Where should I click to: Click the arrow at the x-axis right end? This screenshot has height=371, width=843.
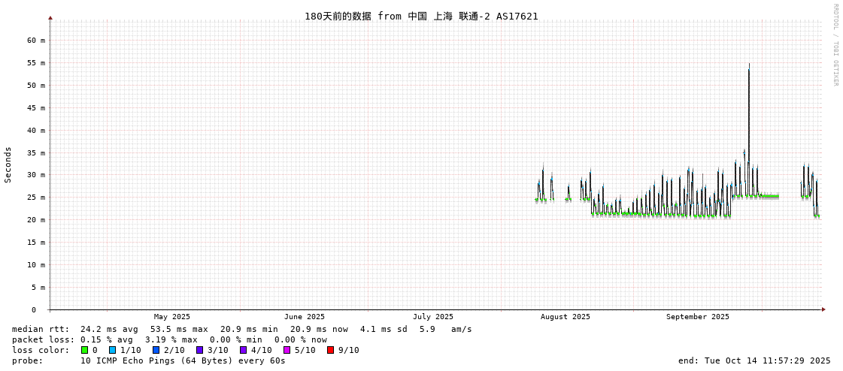823,309
